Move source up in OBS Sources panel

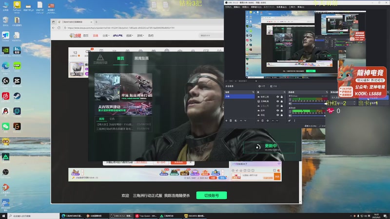tap(273, 121)
